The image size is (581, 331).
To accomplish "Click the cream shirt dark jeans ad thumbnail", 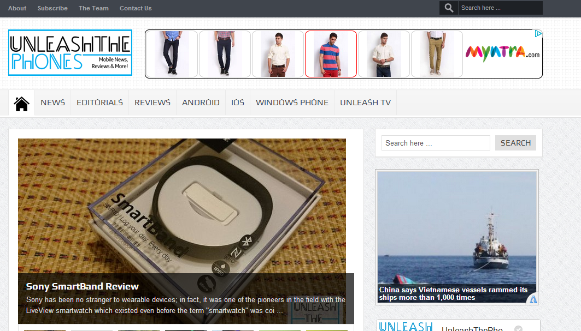I will (x=384, y=54).
